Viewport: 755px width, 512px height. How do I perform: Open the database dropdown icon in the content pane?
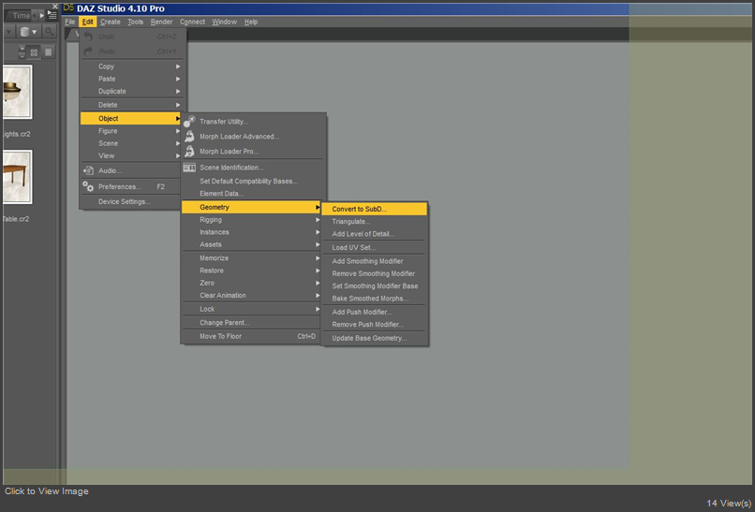click(29, 32)
